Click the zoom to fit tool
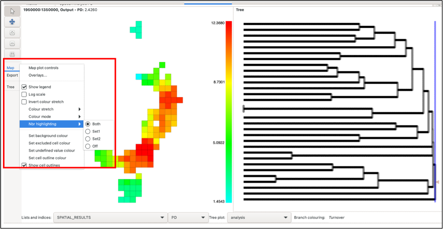This screenshot has width=444, height=230. tap(12, 54)
